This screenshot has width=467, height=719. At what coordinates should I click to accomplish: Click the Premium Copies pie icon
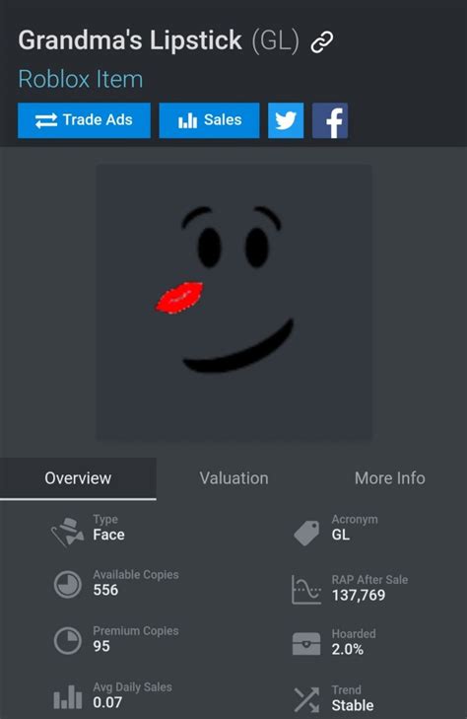(x=68, y=640)
